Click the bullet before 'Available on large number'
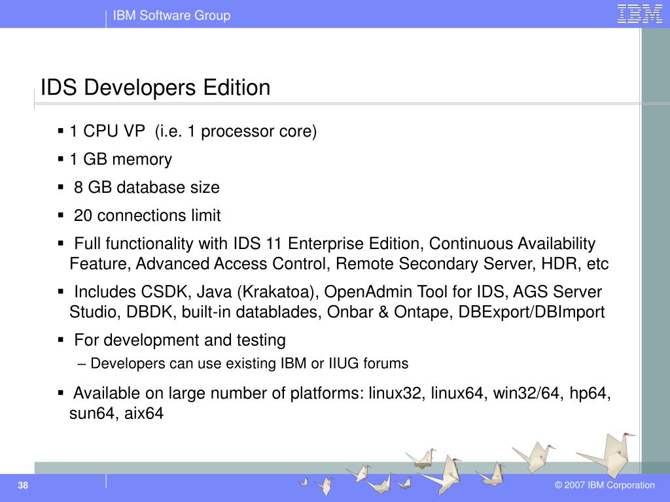The image size is (670, 502). coord(61,393)
